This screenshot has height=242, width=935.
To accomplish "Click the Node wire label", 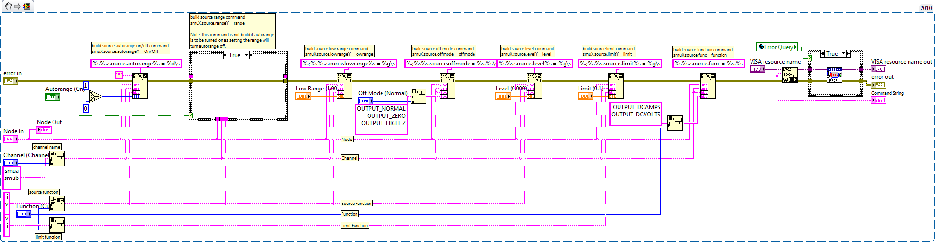I will [347, 139].
